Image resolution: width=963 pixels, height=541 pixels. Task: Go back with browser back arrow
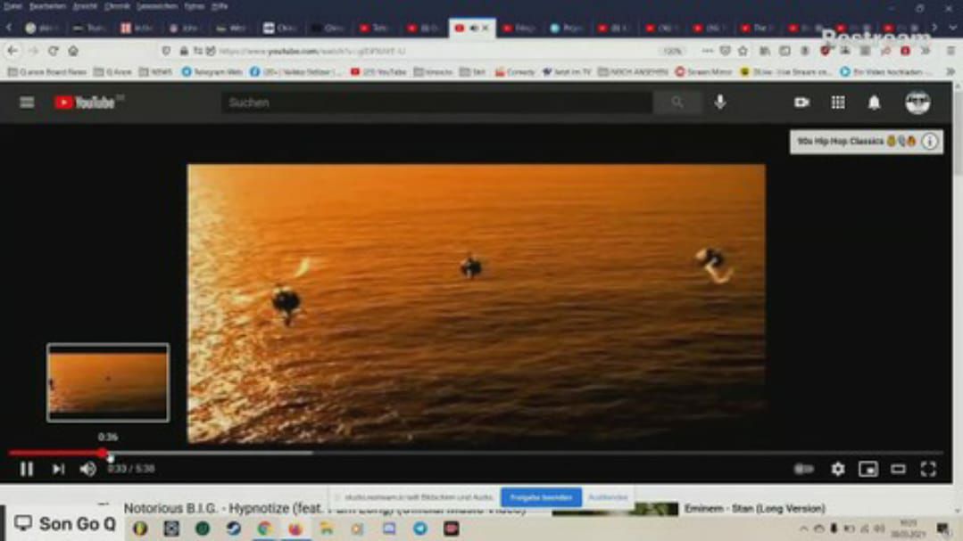12,51
